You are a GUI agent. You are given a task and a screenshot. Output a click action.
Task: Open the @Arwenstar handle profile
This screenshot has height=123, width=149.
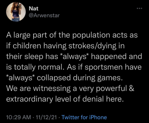click(44, 15)
